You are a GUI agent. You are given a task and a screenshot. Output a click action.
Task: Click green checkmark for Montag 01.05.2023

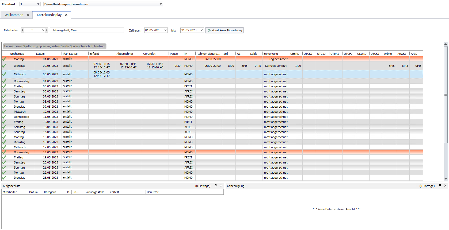[x=4, y=59]
